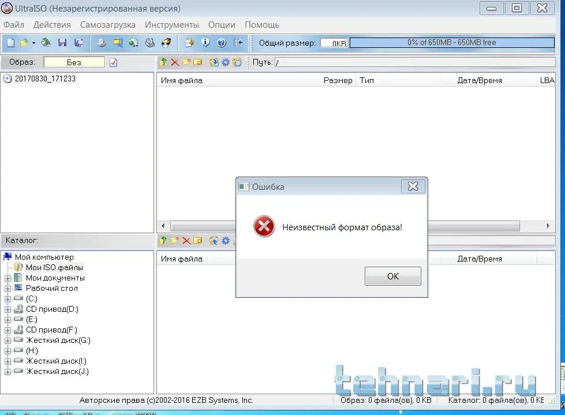
Task: Click LBA column header
Action: pos(547,80)
